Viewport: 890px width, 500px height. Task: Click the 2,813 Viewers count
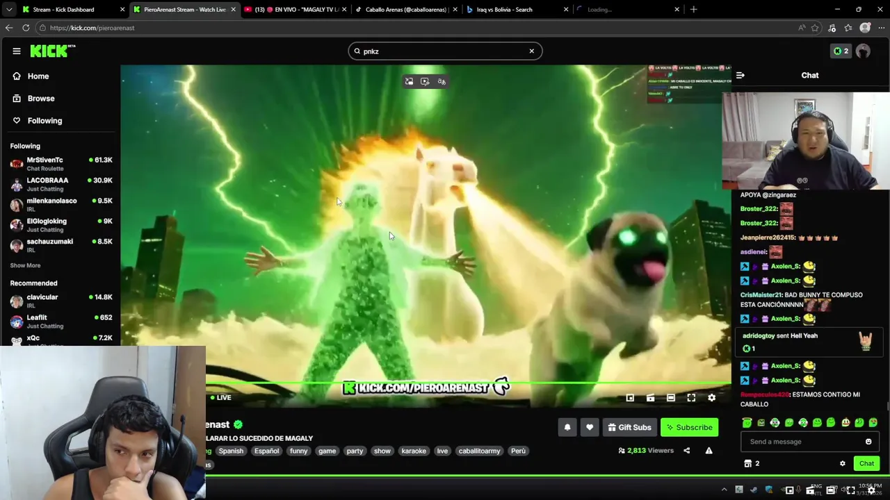point(646,451)
